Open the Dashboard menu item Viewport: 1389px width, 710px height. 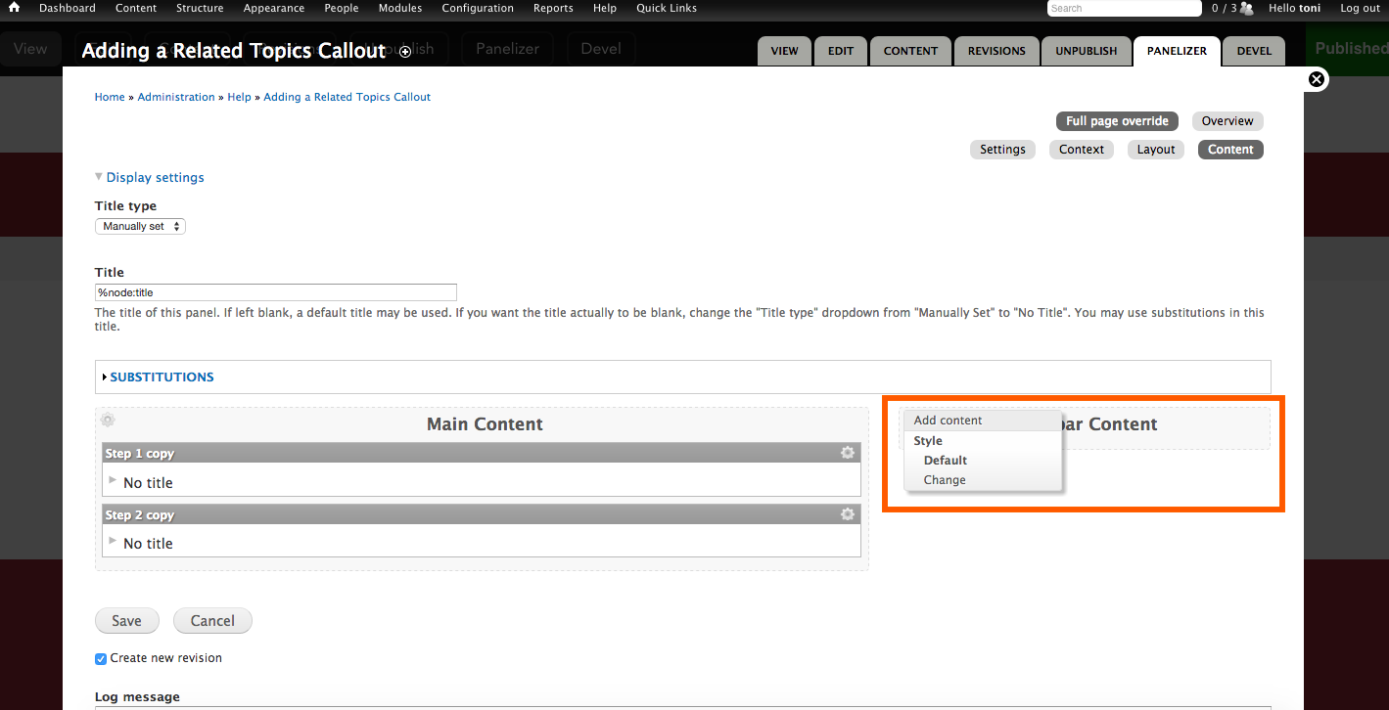[x=68, y=8]
